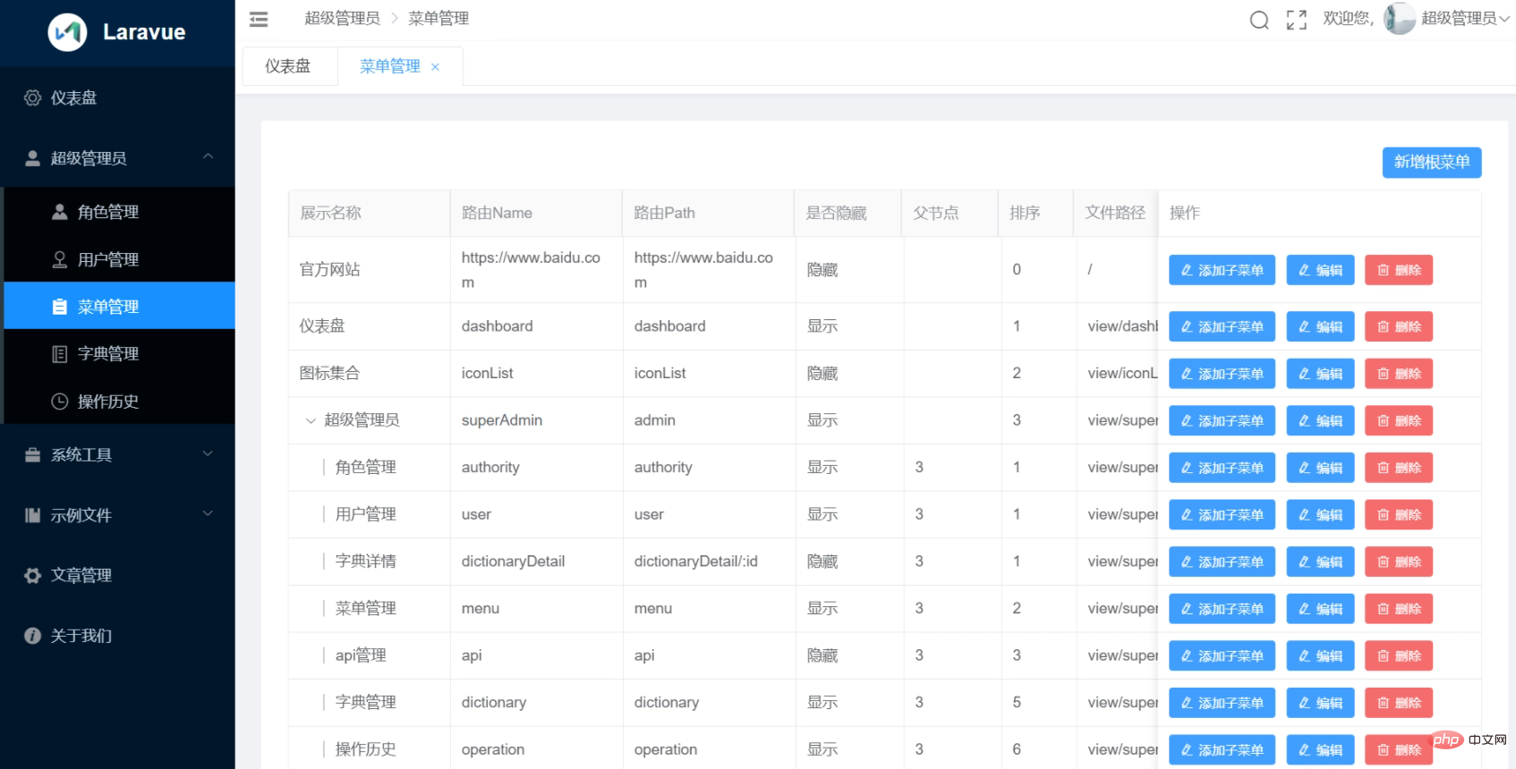Image resolution: width=1516 pixels, height=769 pixels.
Task: Select 角色管理 in the sidebar
Action: click(107, 212)
